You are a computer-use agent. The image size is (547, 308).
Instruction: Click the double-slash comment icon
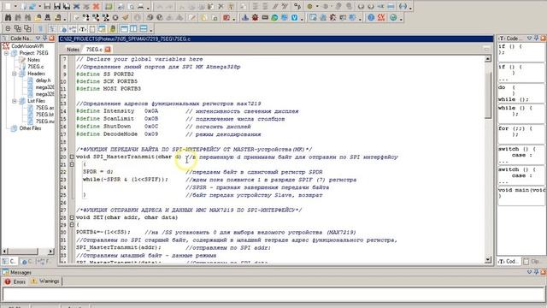pos(275,6)
